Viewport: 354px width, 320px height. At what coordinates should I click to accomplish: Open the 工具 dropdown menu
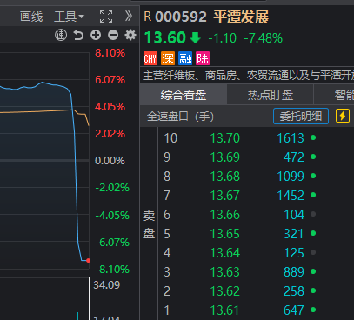69,17
